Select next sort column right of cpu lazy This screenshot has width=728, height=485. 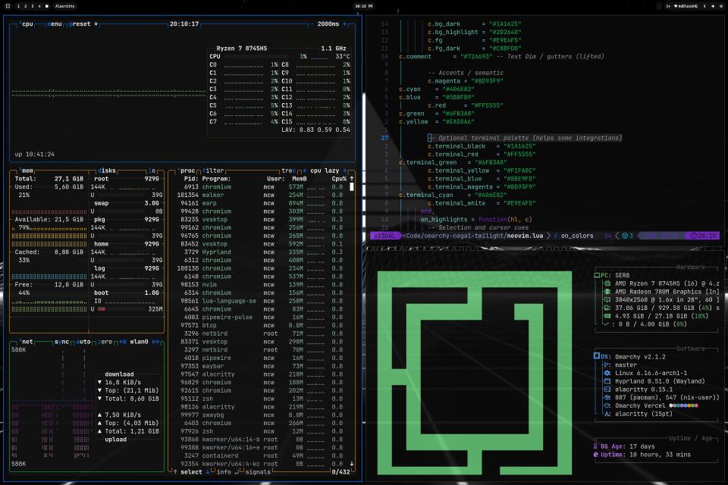pos(344,171)
